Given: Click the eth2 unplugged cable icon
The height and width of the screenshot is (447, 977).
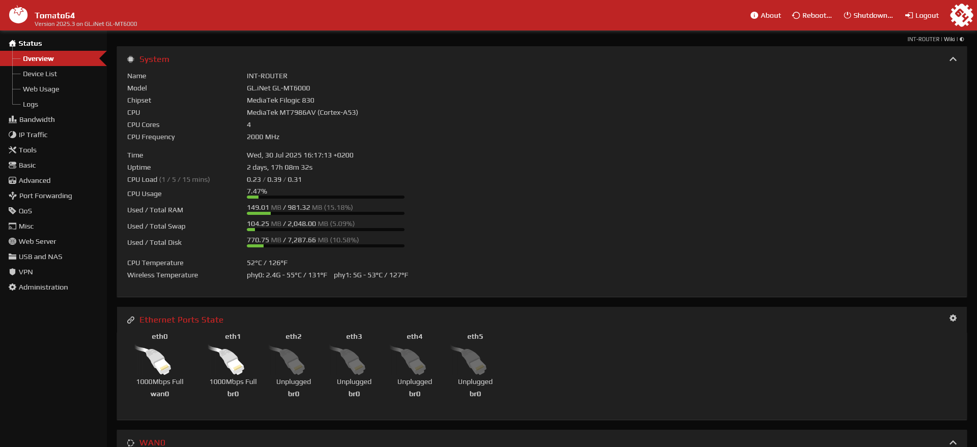Looking at the screenshot, I should point(287,360).
